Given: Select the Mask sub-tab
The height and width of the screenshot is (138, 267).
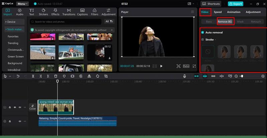Looking at the screenshot, I should pyautogui.click(x=240, y=22).
